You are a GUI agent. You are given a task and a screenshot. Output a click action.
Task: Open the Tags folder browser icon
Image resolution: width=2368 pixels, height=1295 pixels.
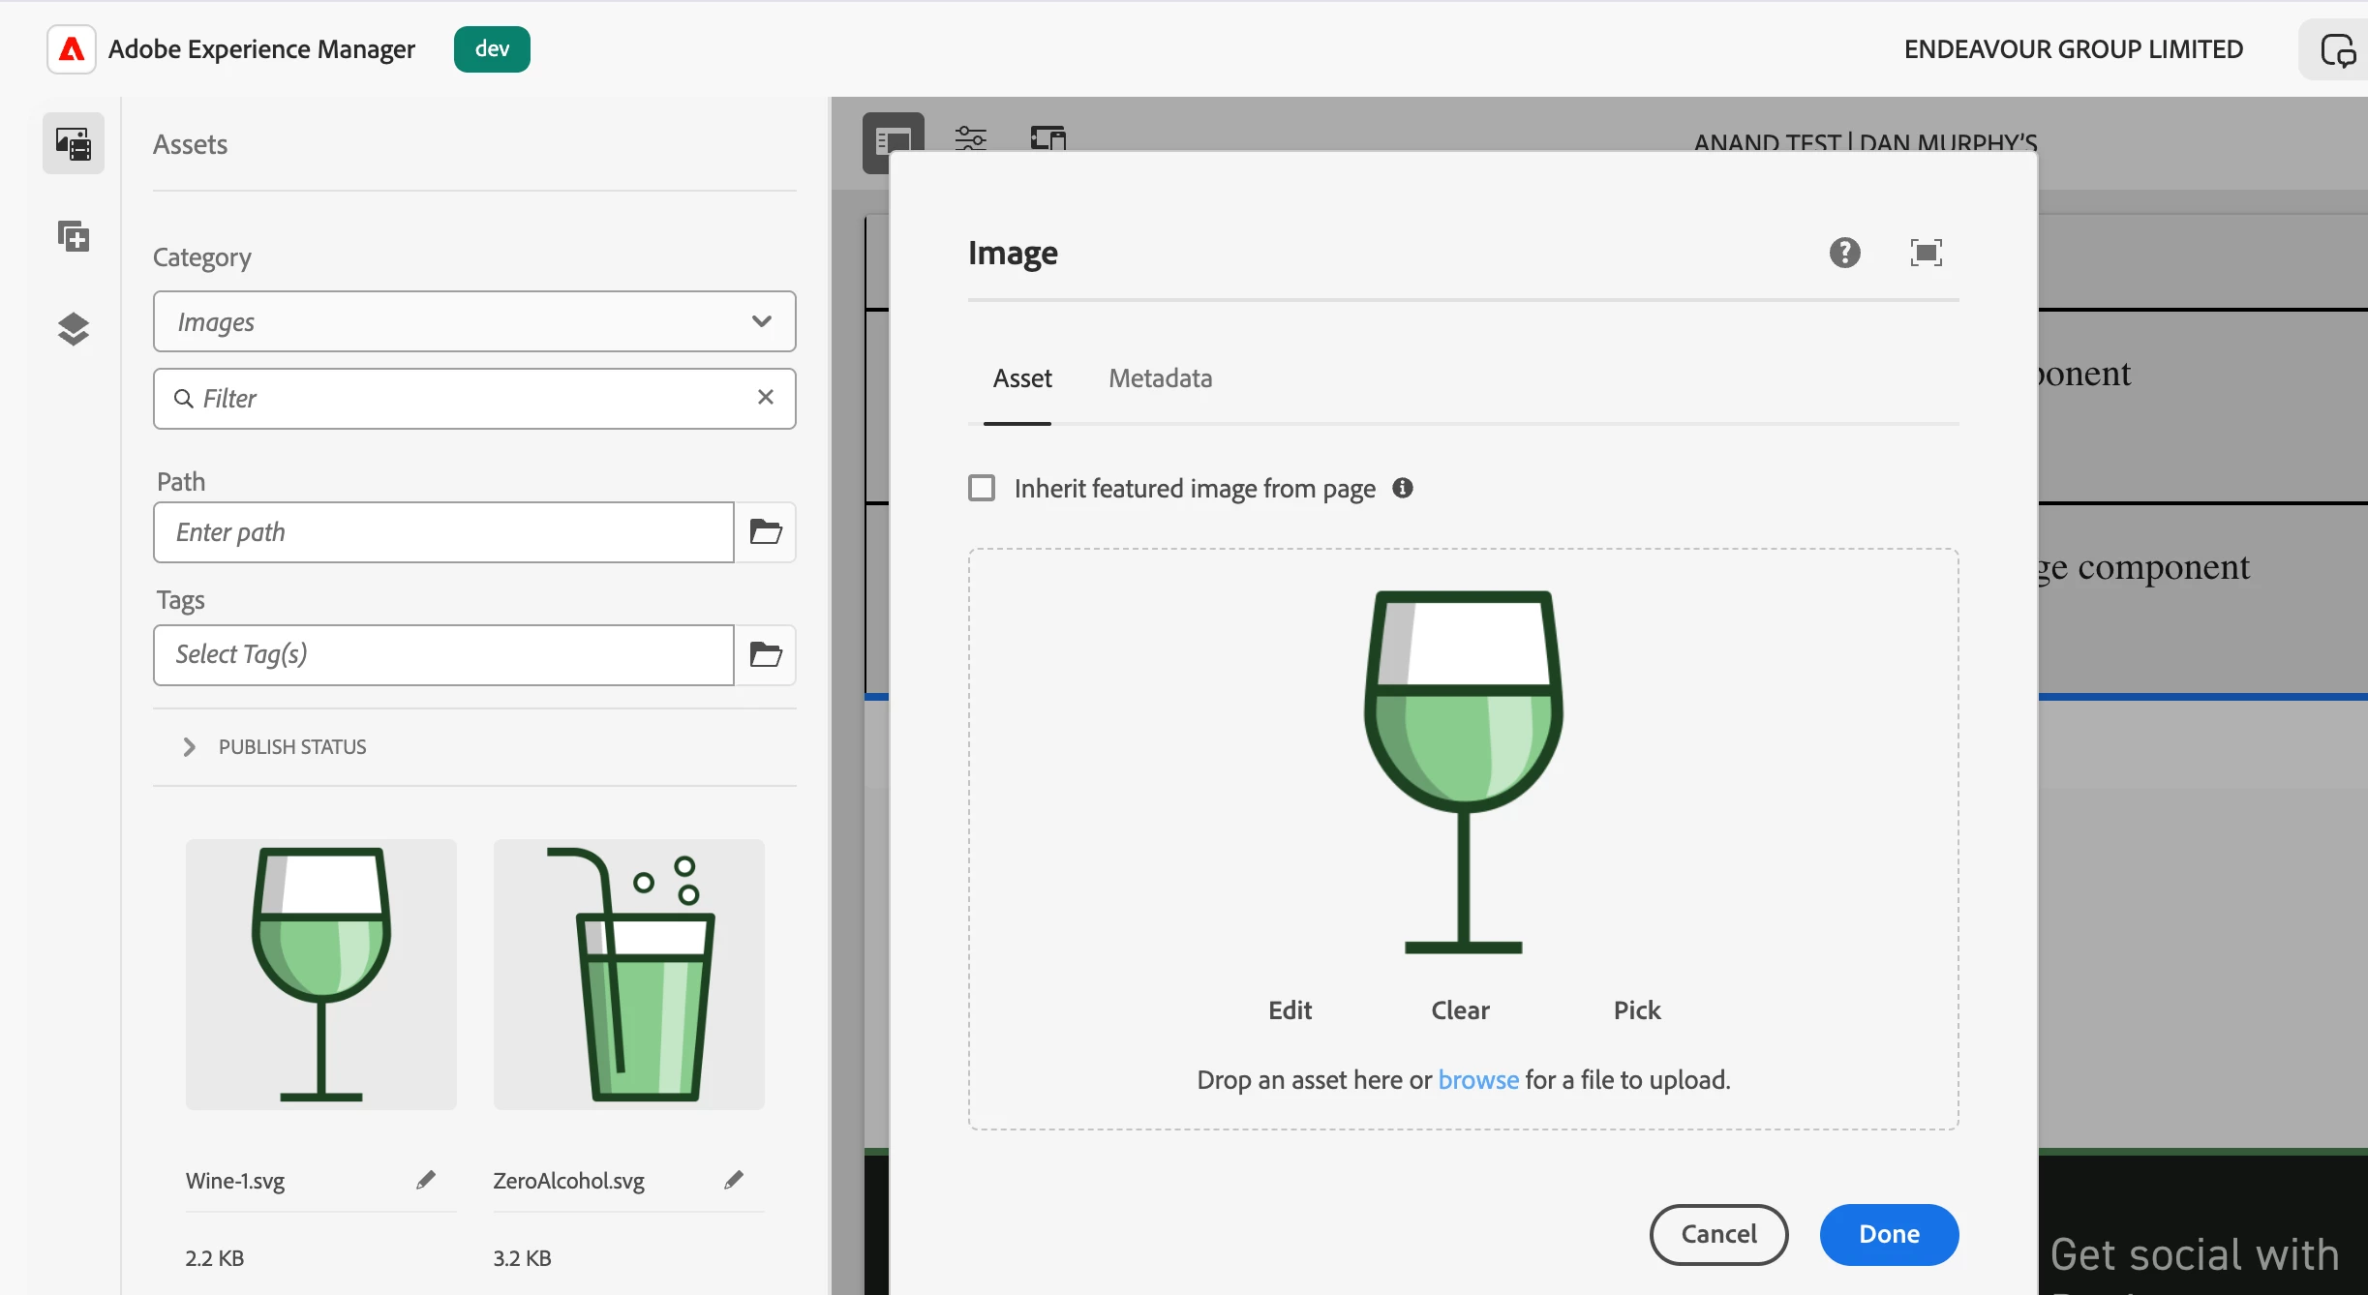pyautogui.click(x=766, y=654)
